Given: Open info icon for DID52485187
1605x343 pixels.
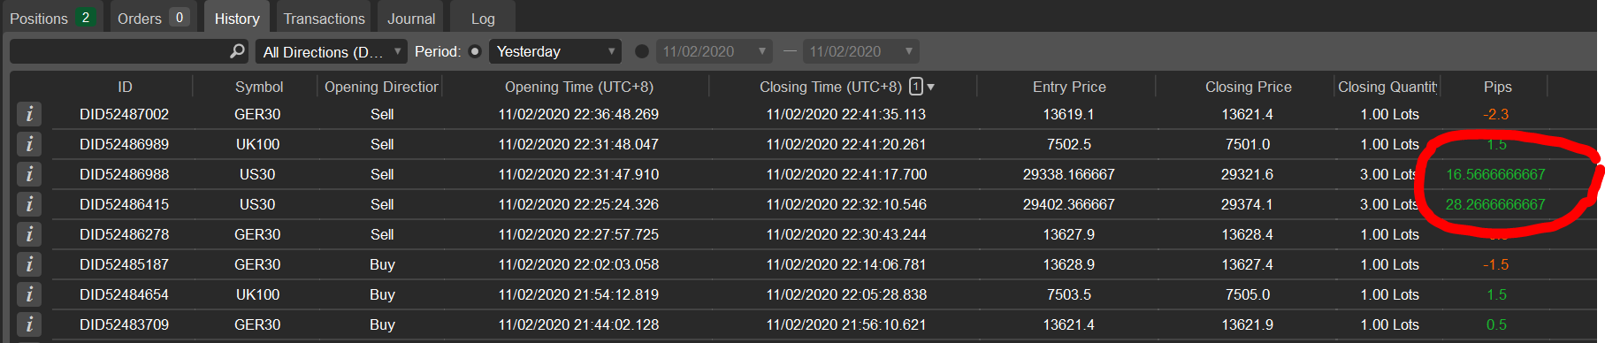Looking at the screenshot, I should [x=29, y=264].
